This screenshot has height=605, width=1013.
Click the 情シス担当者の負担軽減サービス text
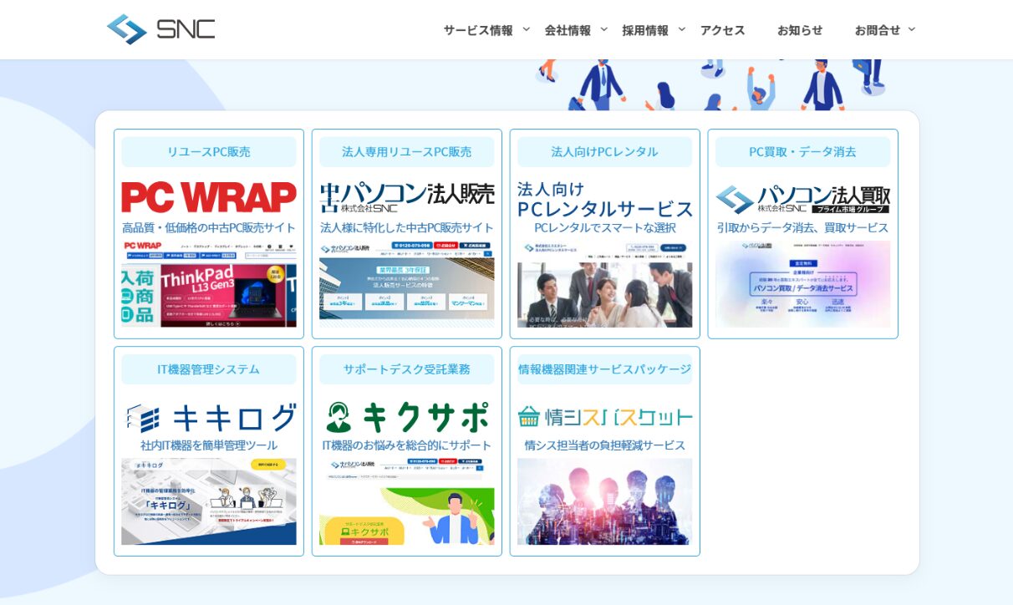pyautogui.click(x=605, y=445)
